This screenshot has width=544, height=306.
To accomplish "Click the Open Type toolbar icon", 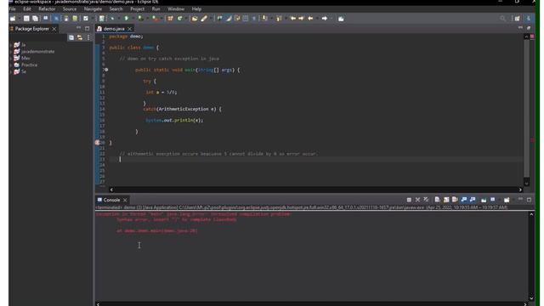I will tap(195, 19).
